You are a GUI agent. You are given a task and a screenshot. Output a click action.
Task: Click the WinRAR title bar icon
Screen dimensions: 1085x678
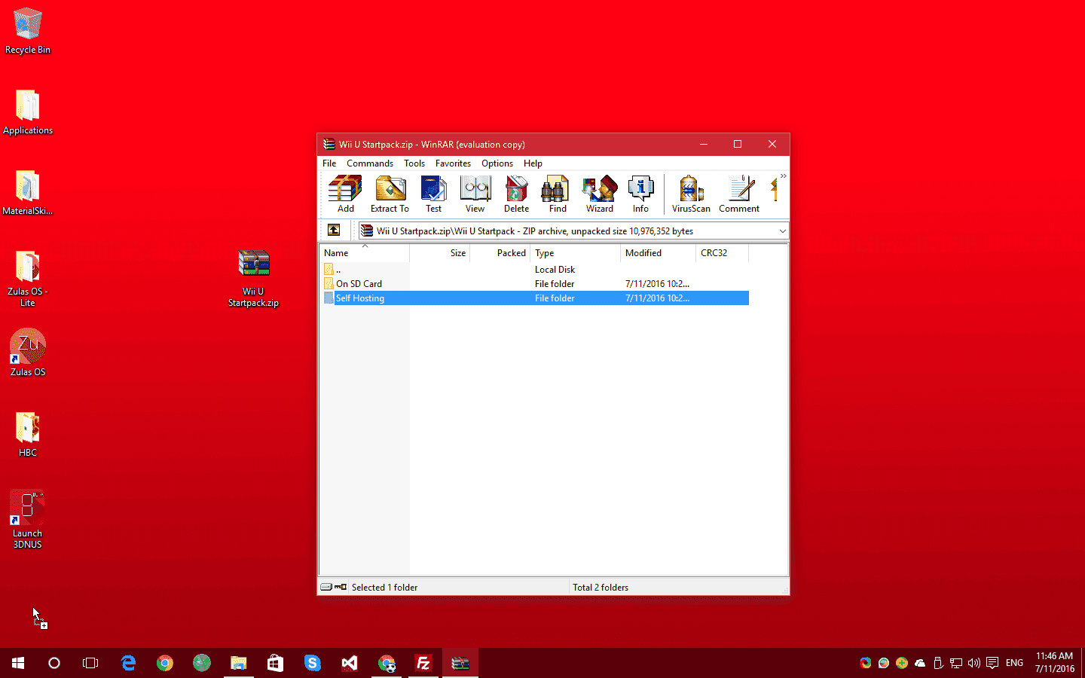tap(329, 144)
